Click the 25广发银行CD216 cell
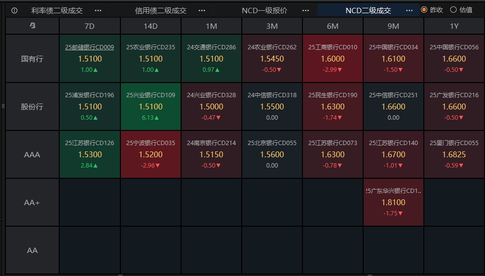This screenshot has width=485, height=276. (454, 106)
